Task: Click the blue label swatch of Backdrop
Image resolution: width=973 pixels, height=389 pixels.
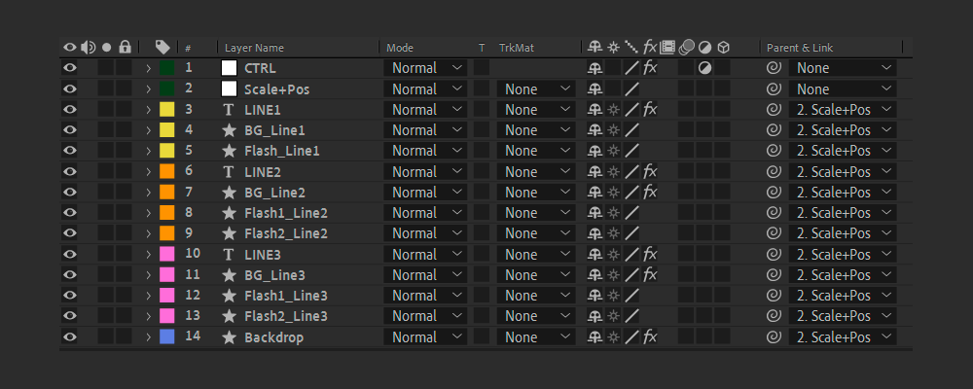Action: pyautogui.click(x=167, y=337)
